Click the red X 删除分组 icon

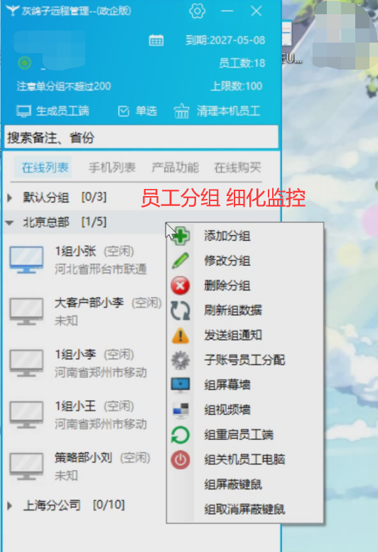(180, 286)
